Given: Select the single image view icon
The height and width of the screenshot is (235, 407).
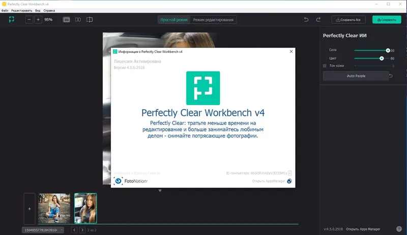Looking at the screenshot, I should [67, 20].
